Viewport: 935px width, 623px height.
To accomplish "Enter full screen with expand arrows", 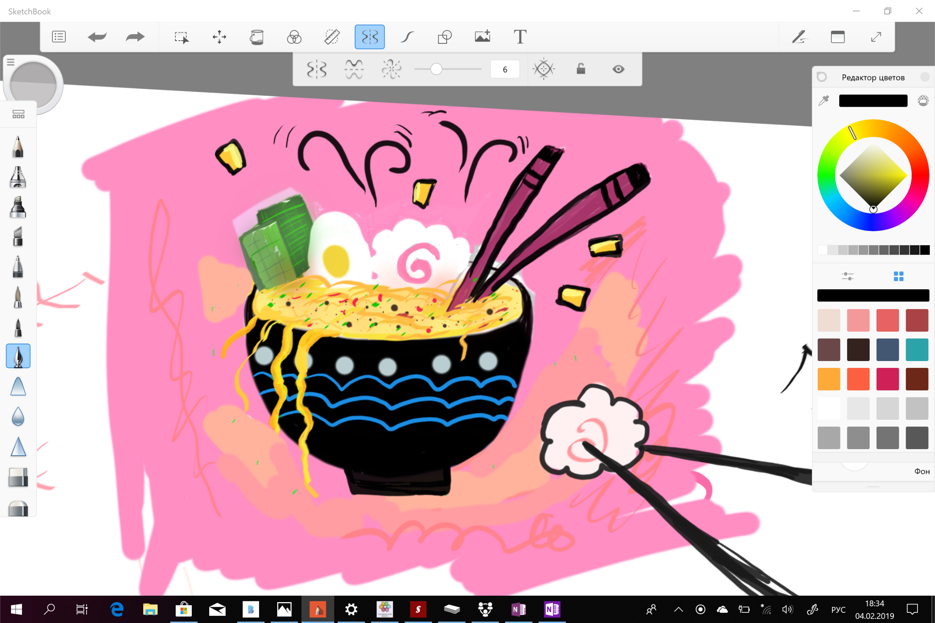I will (876, 37).
